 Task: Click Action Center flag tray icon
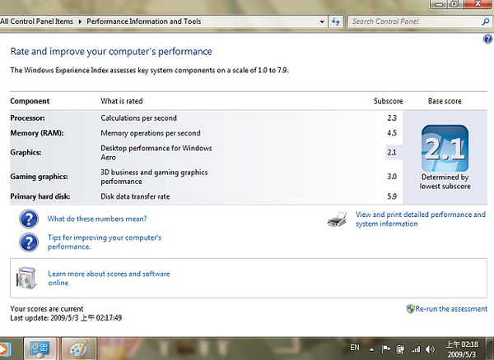coord(386,348)
